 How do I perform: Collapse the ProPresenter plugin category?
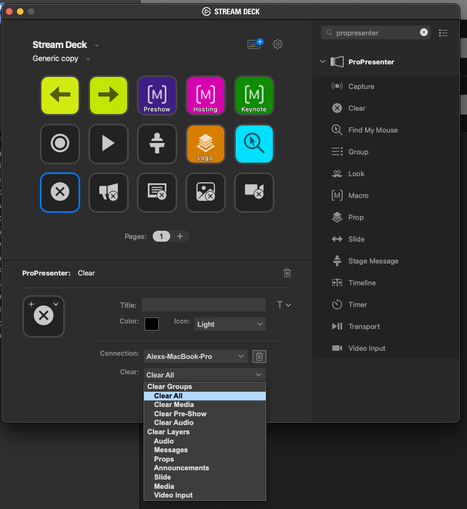(x=322, y=61)
